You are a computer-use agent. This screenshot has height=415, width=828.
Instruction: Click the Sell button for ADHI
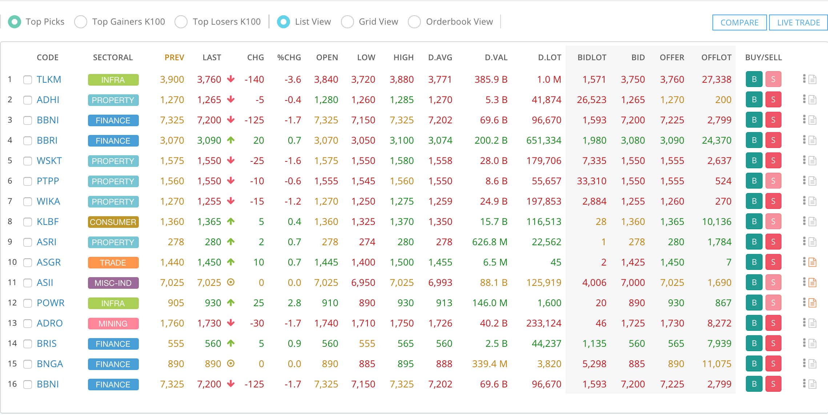click(773, 100)
